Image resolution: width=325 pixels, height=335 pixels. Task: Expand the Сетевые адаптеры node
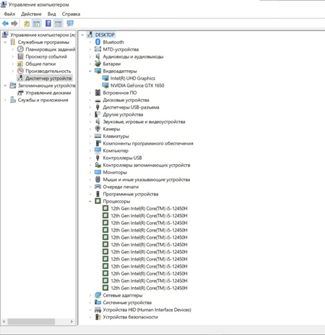[90, 295]
